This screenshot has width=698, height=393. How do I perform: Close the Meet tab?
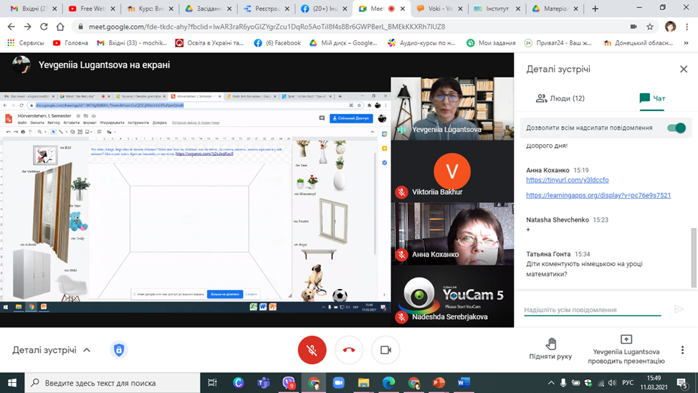click(403, 9)
